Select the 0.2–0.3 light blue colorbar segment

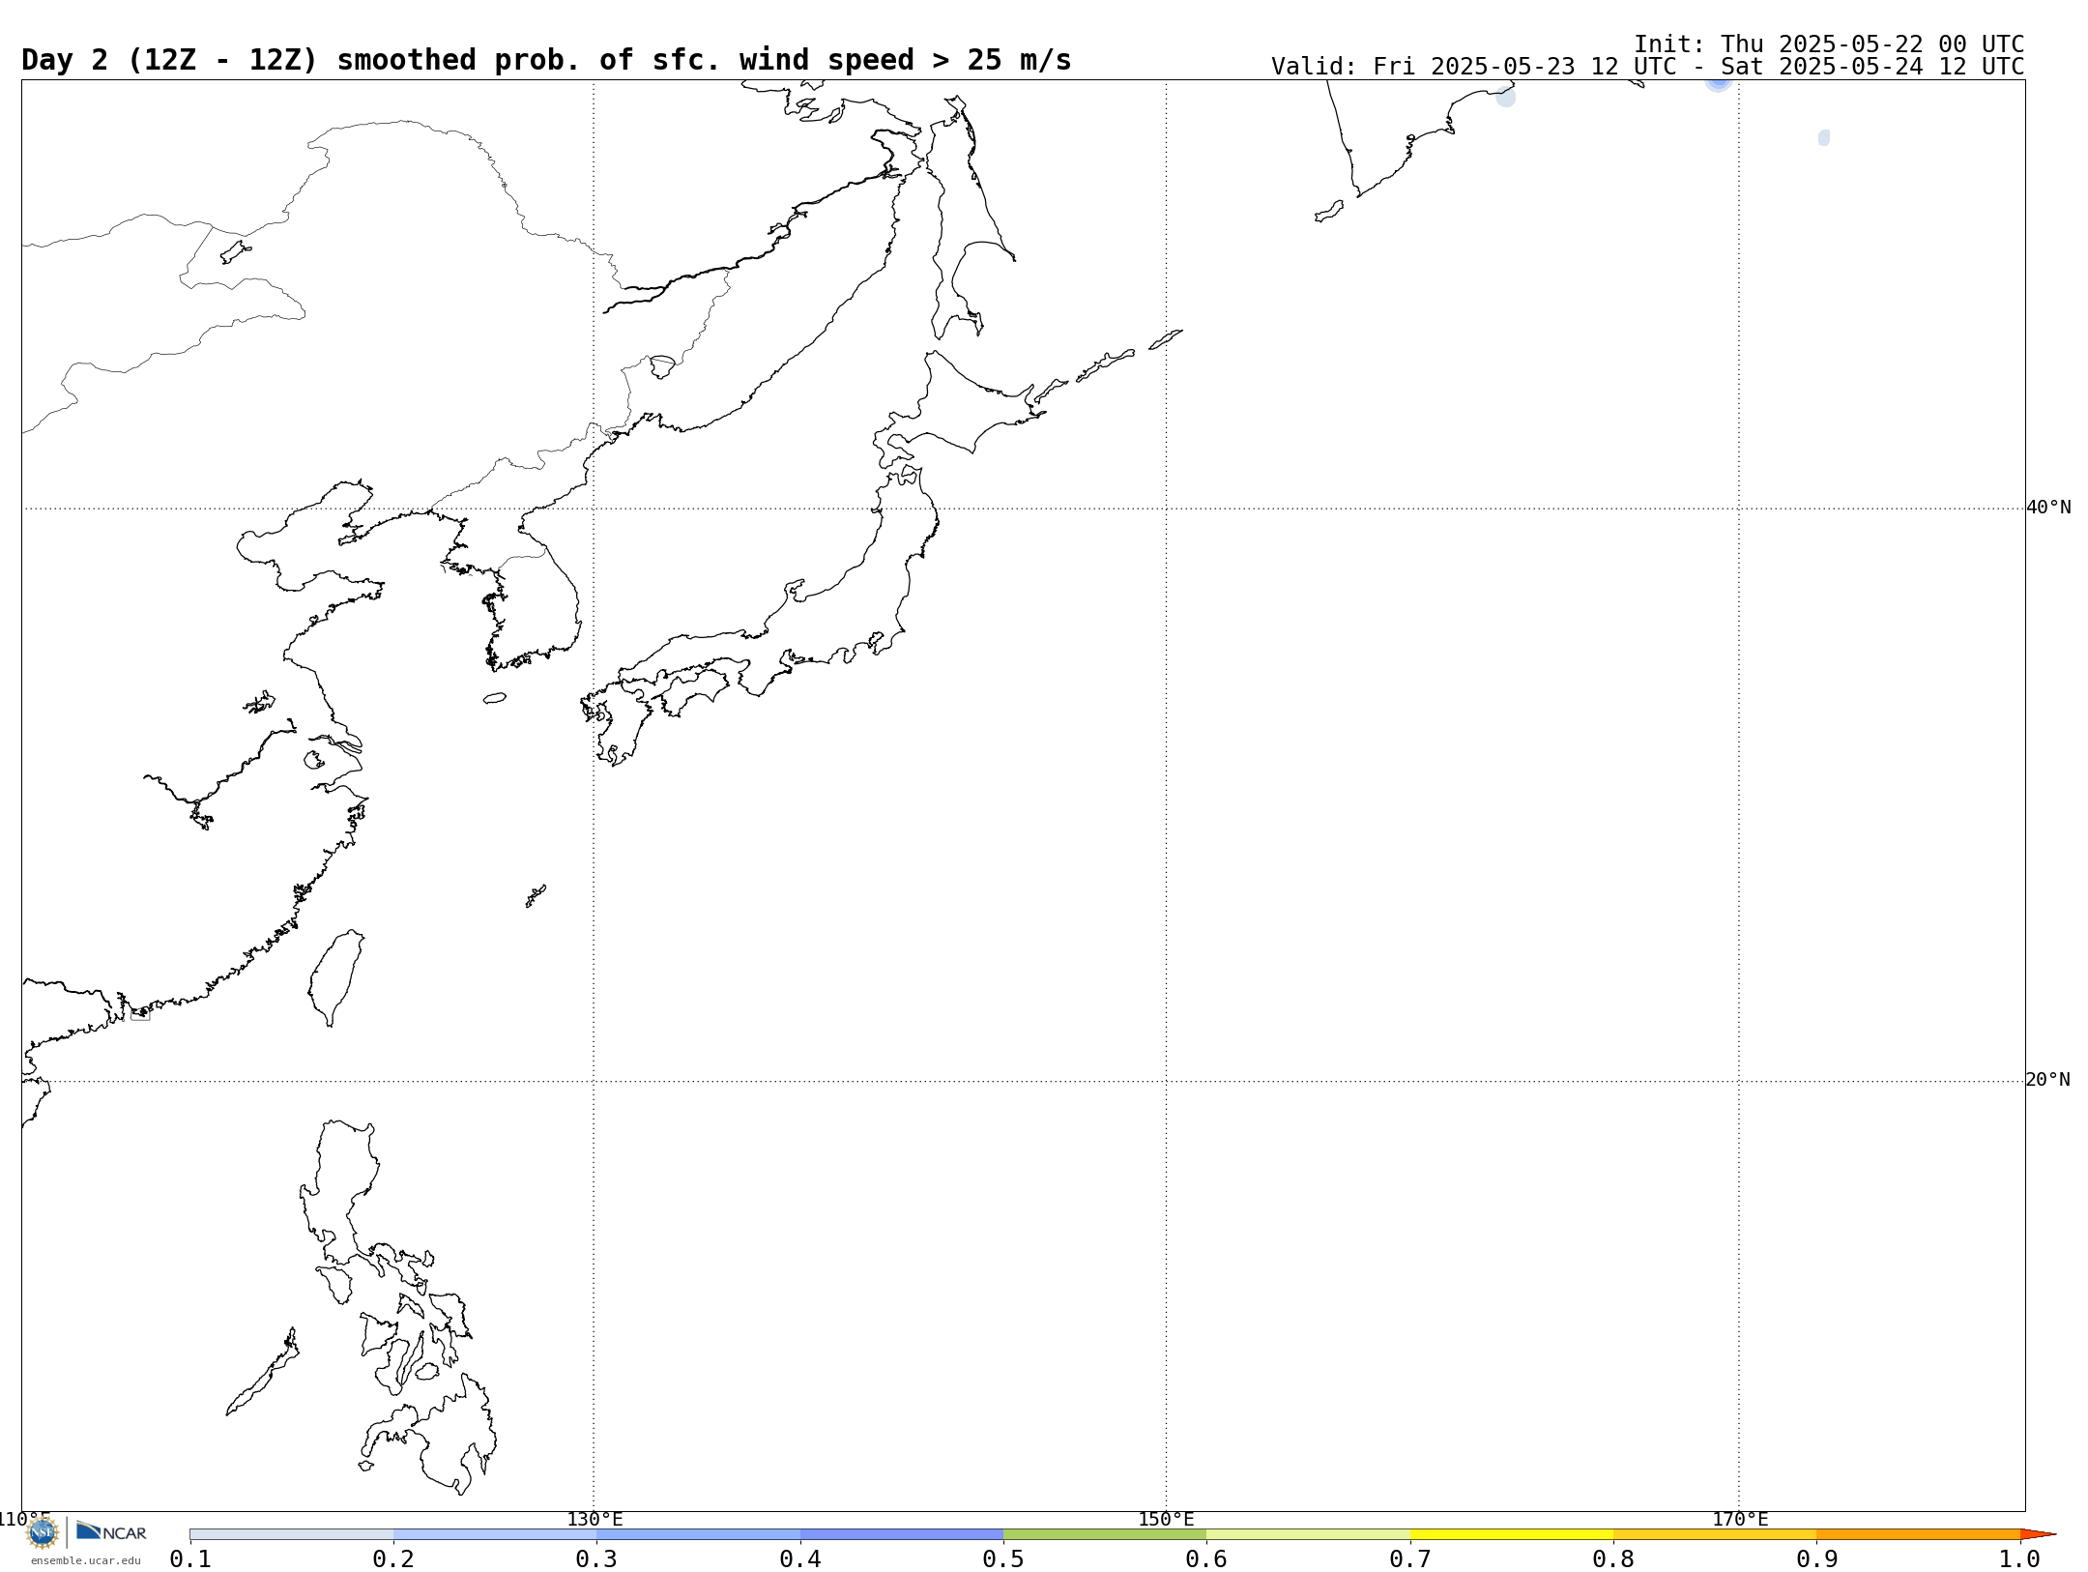pyautogui.click(x=495, y=1534)
